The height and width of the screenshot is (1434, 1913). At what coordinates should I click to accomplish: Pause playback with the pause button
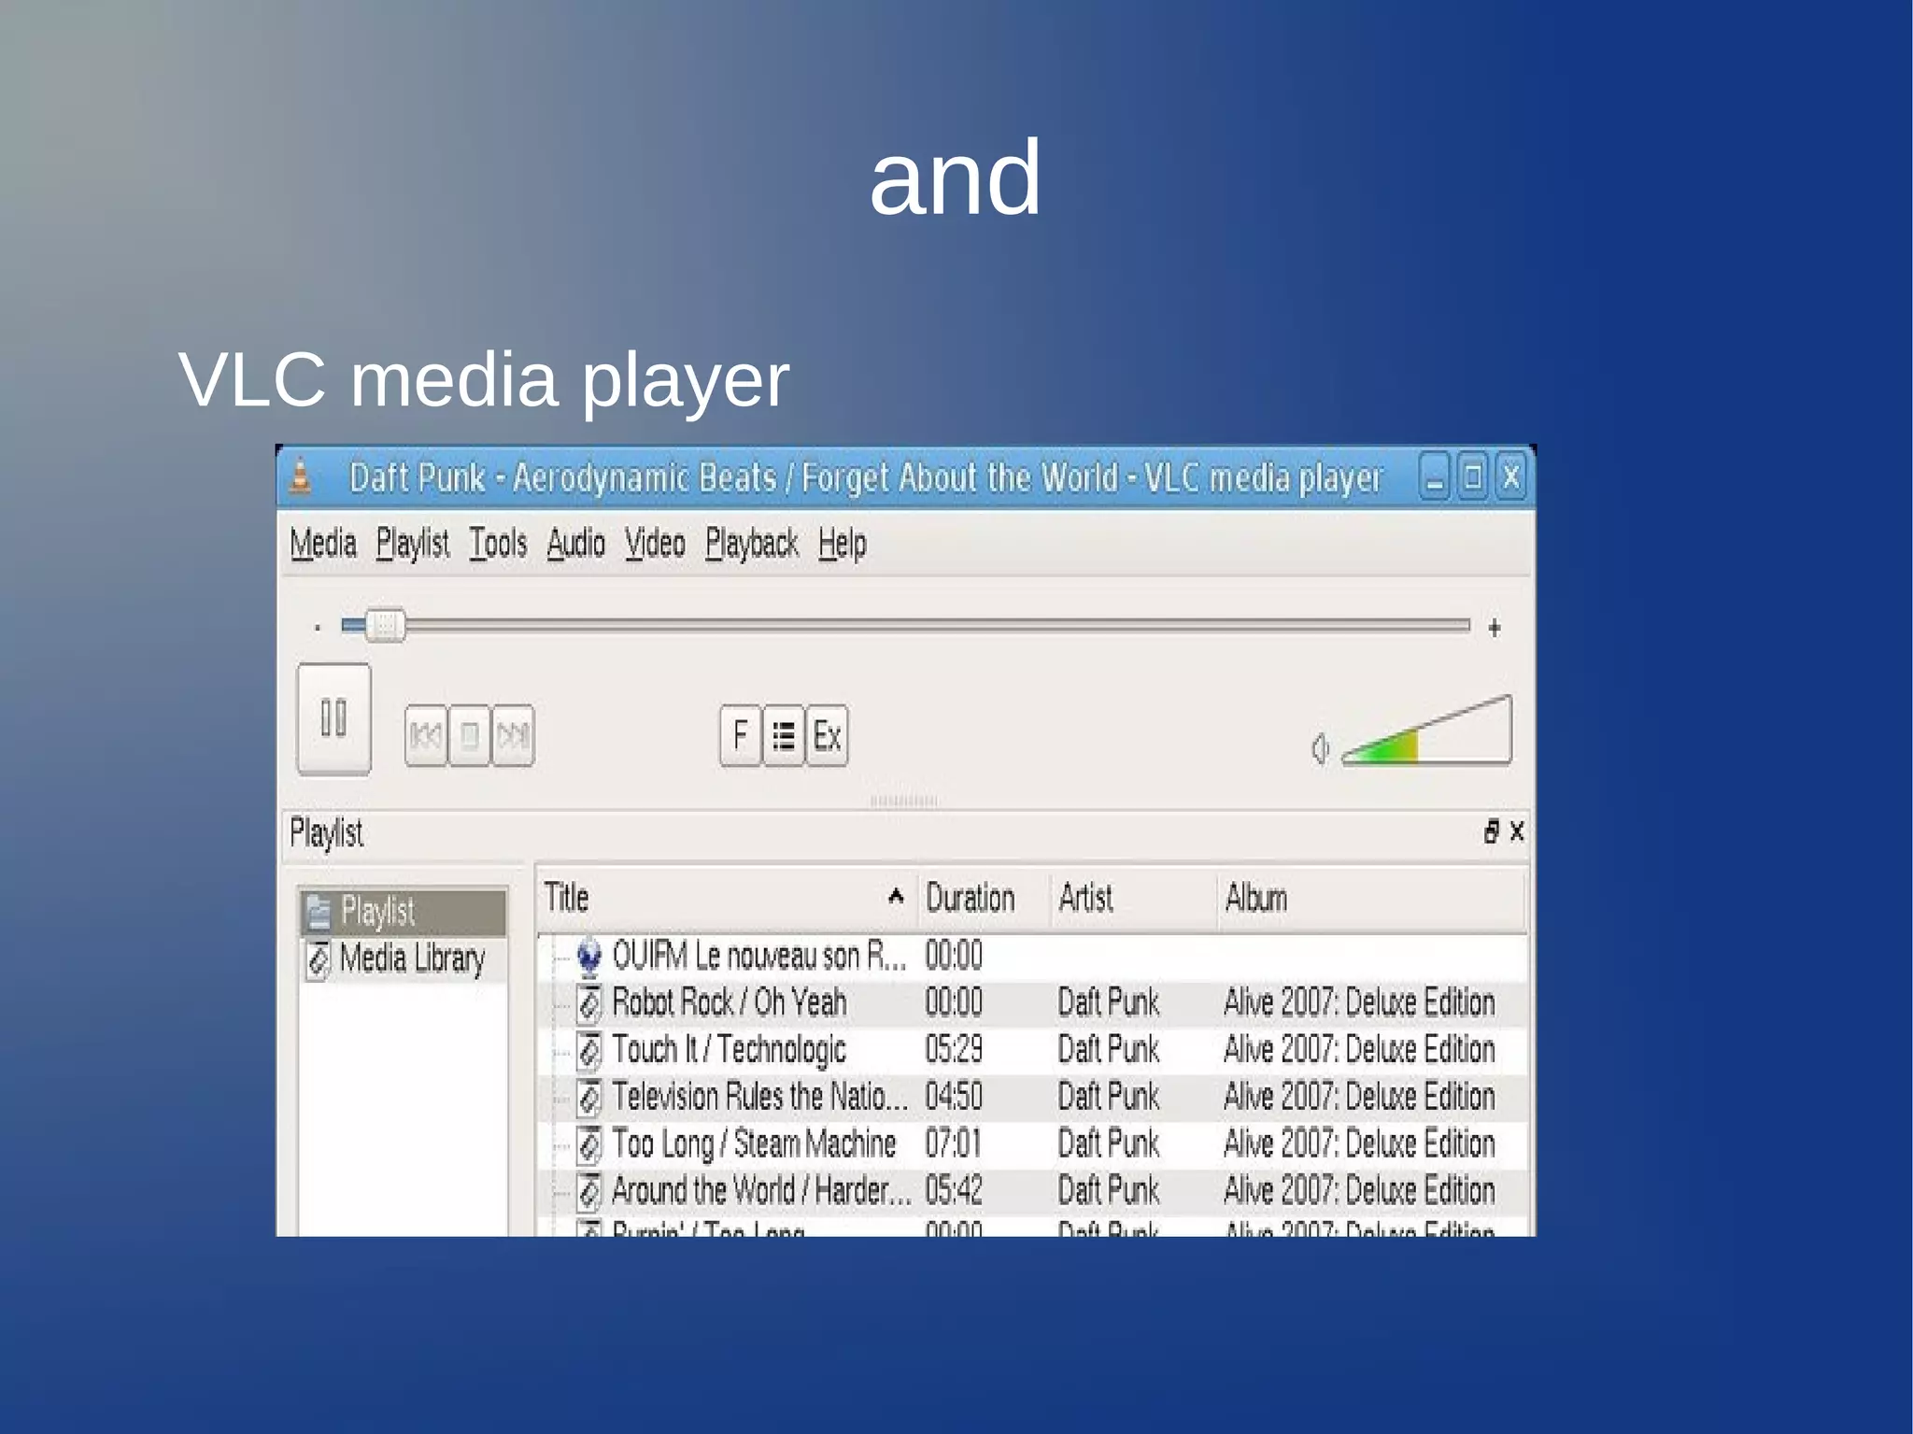point(333,718)
